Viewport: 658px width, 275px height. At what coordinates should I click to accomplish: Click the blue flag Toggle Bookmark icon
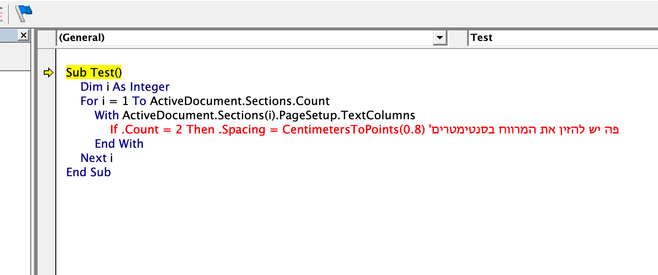pos(24,13)
